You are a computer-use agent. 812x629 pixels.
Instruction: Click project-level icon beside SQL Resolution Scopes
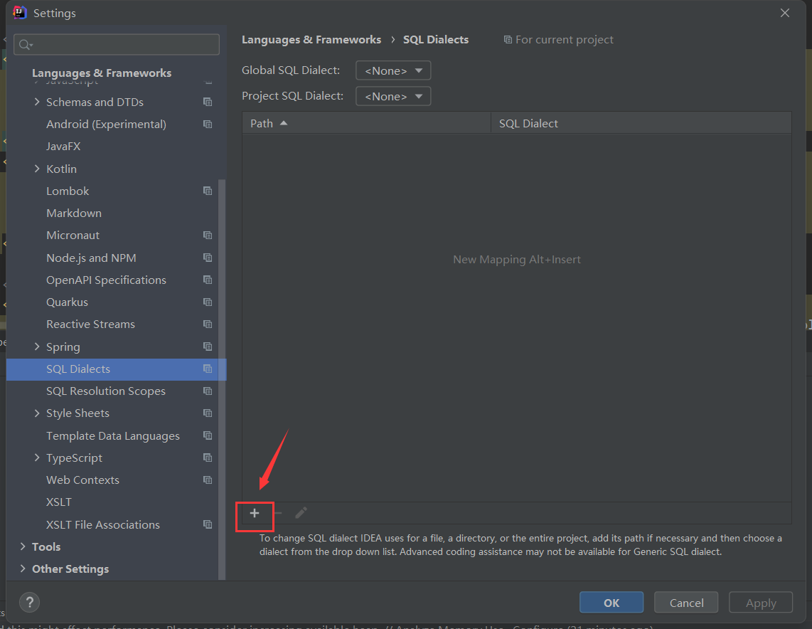point(208,391)
